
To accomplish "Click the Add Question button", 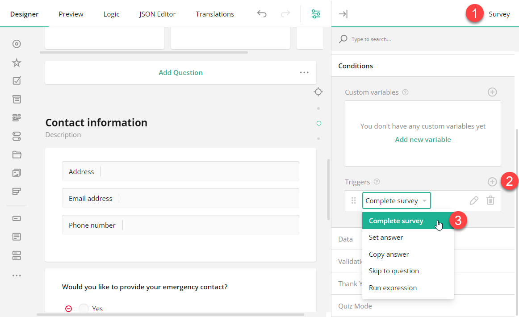I will [180, 72].
